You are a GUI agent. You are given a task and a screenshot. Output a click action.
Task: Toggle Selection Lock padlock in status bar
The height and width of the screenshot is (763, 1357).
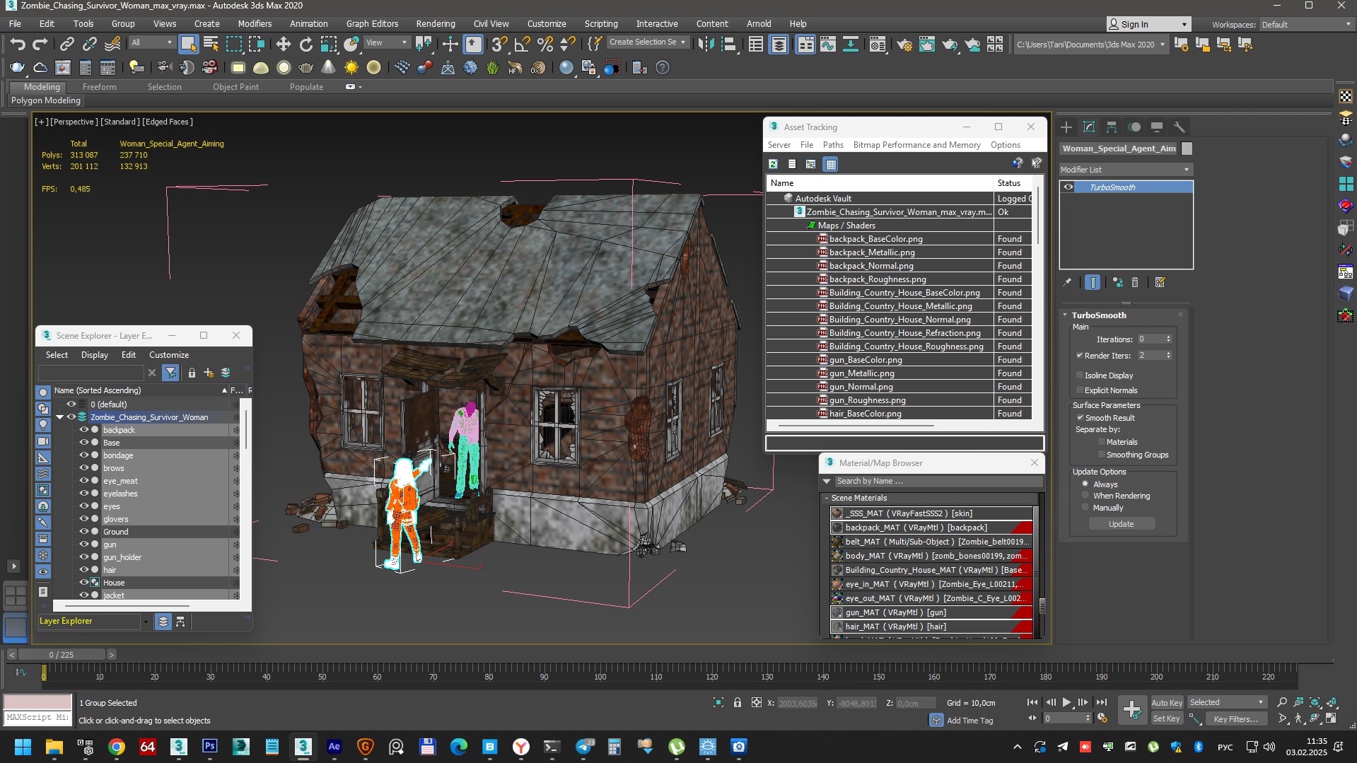(738, 703)
